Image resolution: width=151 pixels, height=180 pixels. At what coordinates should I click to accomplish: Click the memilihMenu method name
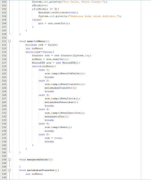point(36,41)
